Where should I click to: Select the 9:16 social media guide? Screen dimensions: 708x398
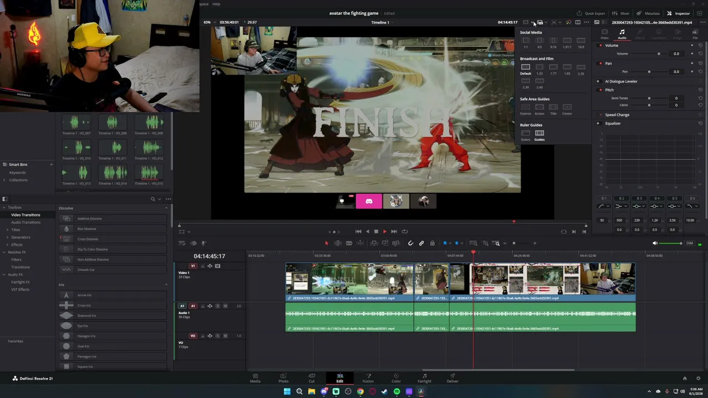pos(553,43)
